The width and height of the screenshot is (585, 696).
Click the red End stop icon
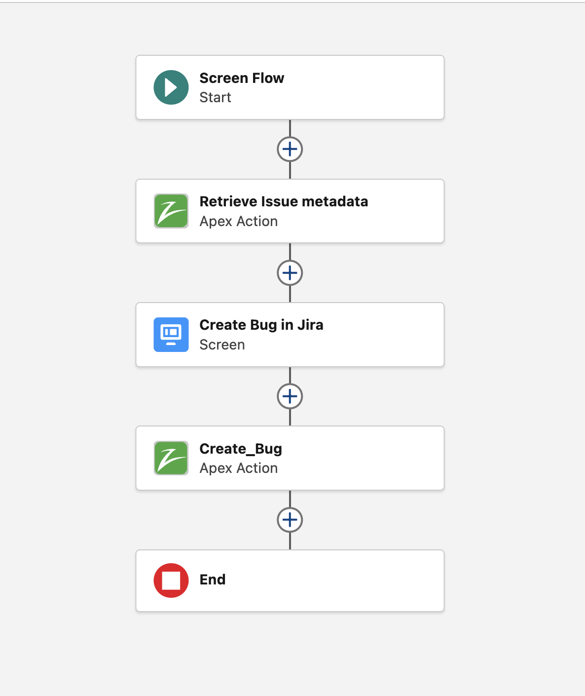[x=171, y=580]
